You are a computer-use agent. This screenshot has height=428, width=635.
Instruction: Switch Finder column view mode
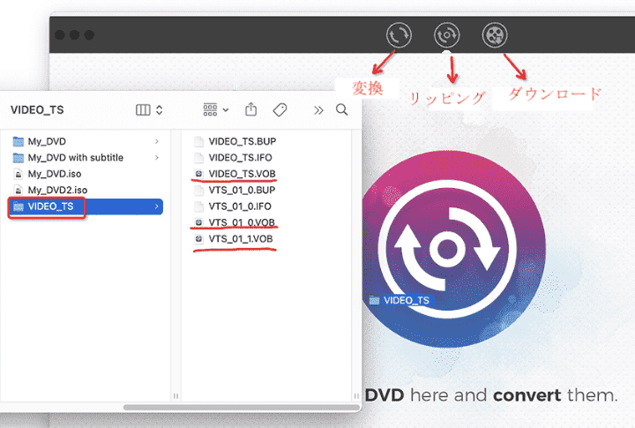[x=143, y=109]
